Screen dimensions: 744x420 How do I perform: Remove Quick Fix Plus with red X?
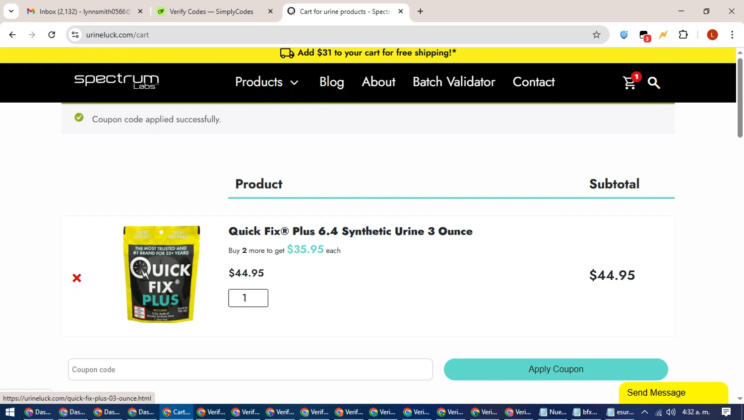77,278
